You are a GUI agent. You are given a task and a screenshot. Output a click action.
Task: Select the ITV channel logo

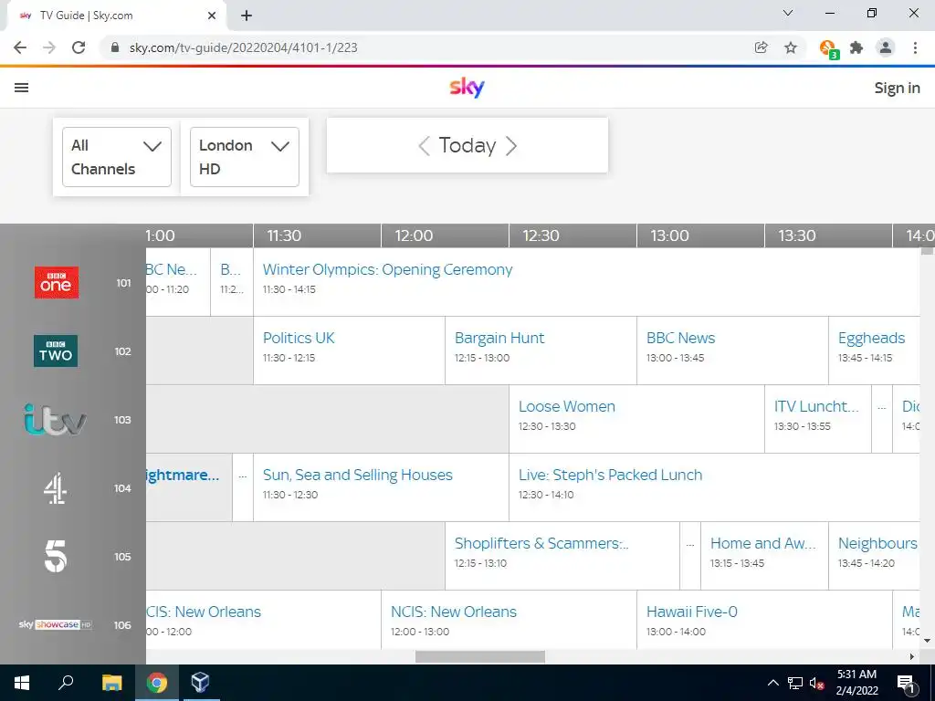(55, 420)
